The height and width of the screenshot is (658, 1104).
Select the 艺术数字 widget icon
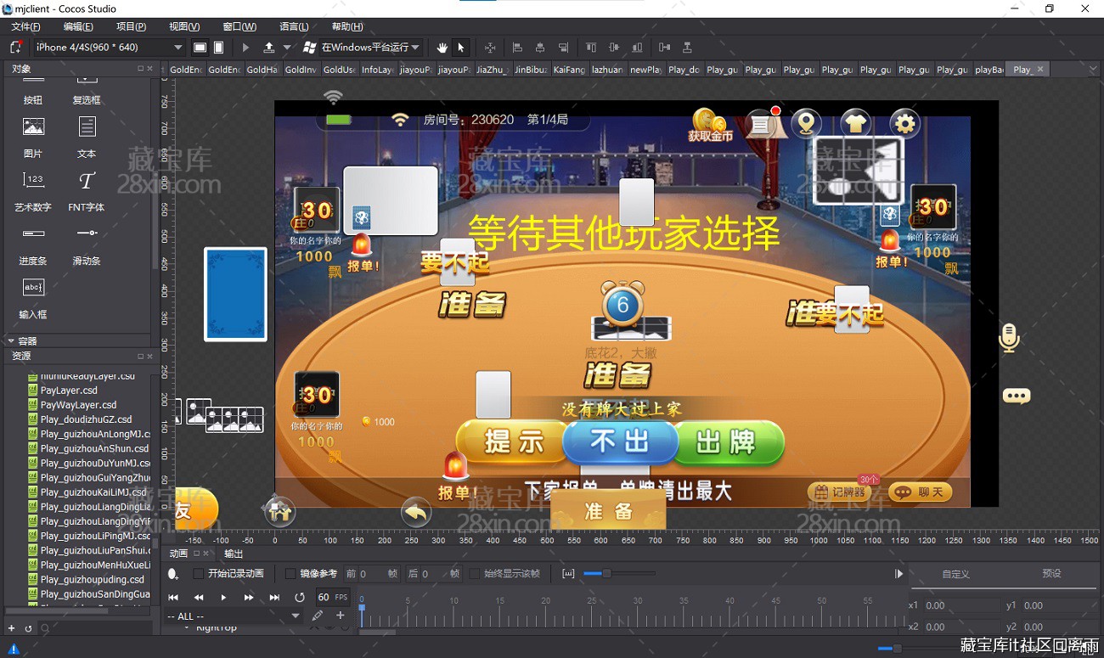tap(33, 181)
